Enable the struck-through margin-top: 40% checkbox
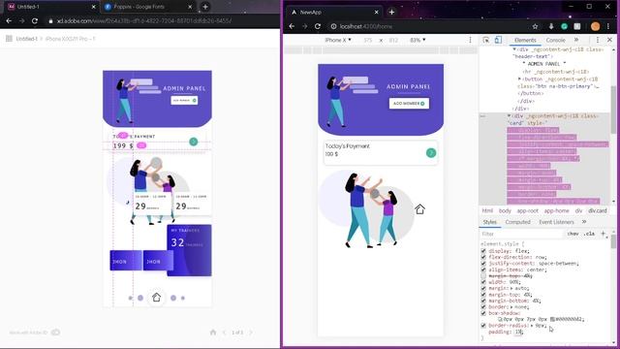 click(x=483, y=275)
